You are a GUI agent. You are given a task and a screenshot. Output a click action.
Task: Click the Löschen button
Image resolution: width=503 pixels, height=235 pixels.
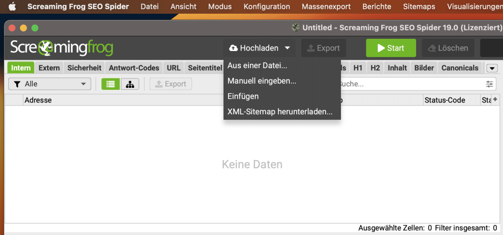pos(448,48)
